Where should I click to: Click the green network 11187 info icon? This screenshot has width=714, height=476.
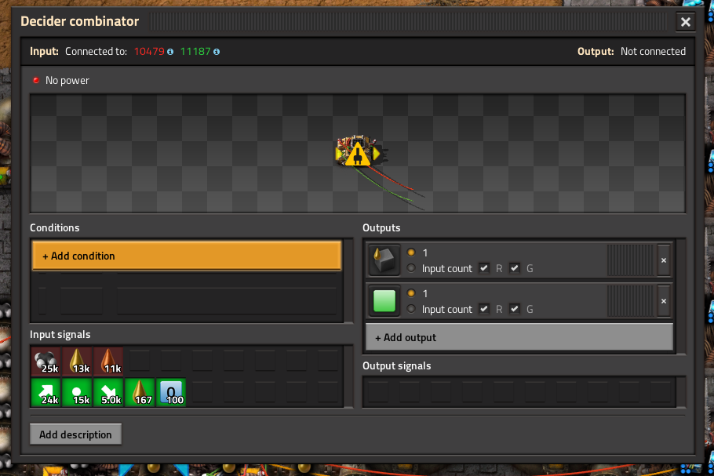(x=217, y=52)
